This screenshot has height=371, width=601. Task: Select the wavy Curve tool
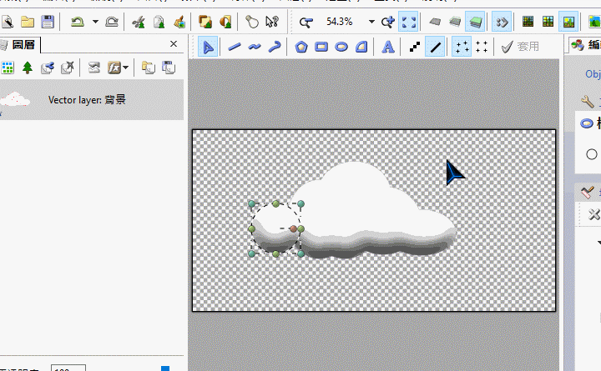[254, 47]
